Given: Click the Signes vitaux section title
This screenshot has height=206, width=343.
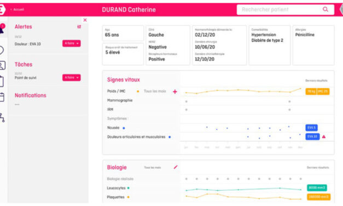Looking at the screenshot, I should click(x=124, y=80).
